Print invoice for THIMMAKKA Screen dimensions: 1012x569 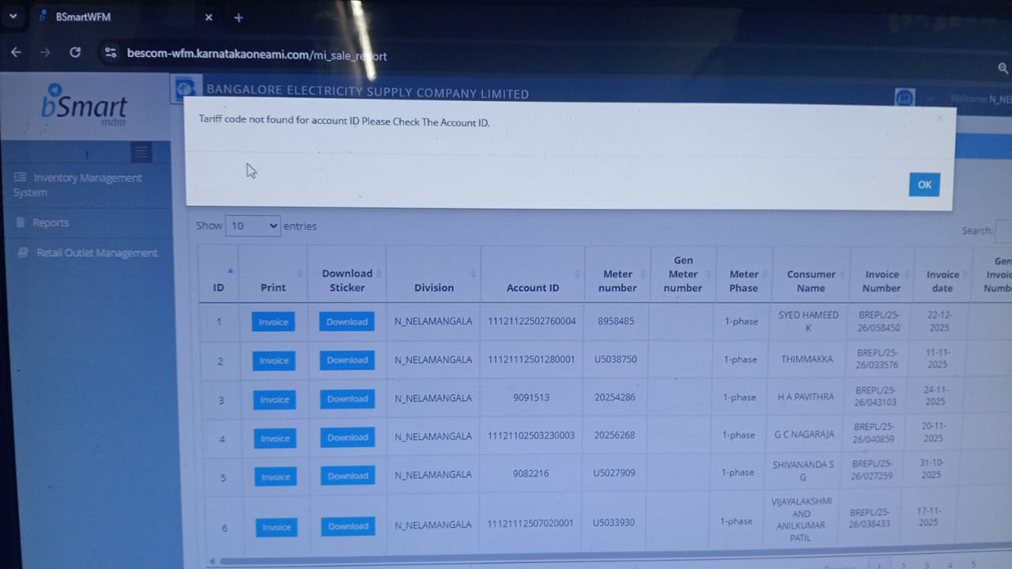pyautogui.click(x=274, y=360)
